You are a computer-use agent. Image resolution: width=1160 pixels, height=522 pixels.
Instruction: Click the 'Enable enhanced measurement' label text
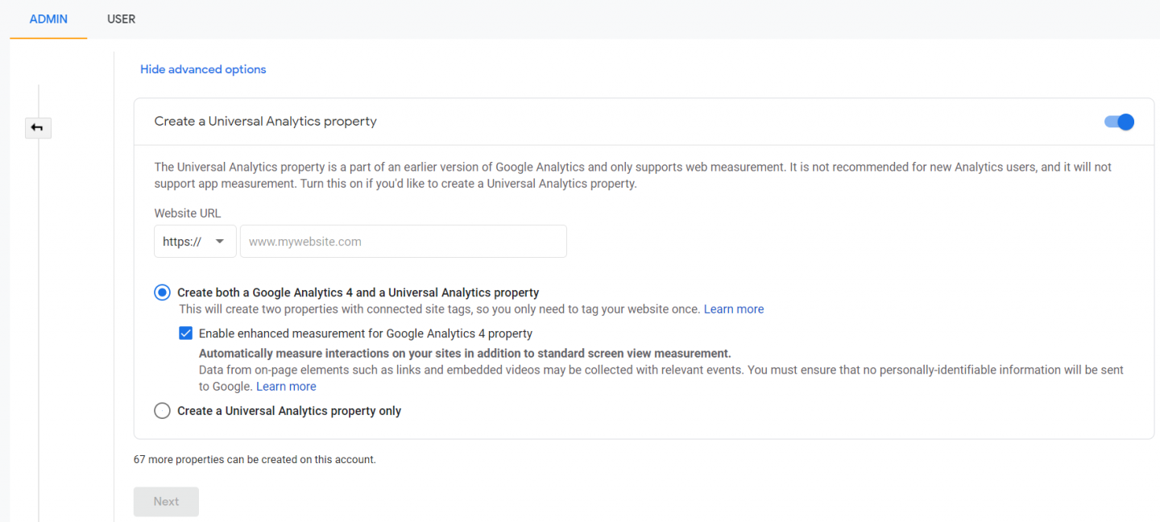(x=365, y=333)
